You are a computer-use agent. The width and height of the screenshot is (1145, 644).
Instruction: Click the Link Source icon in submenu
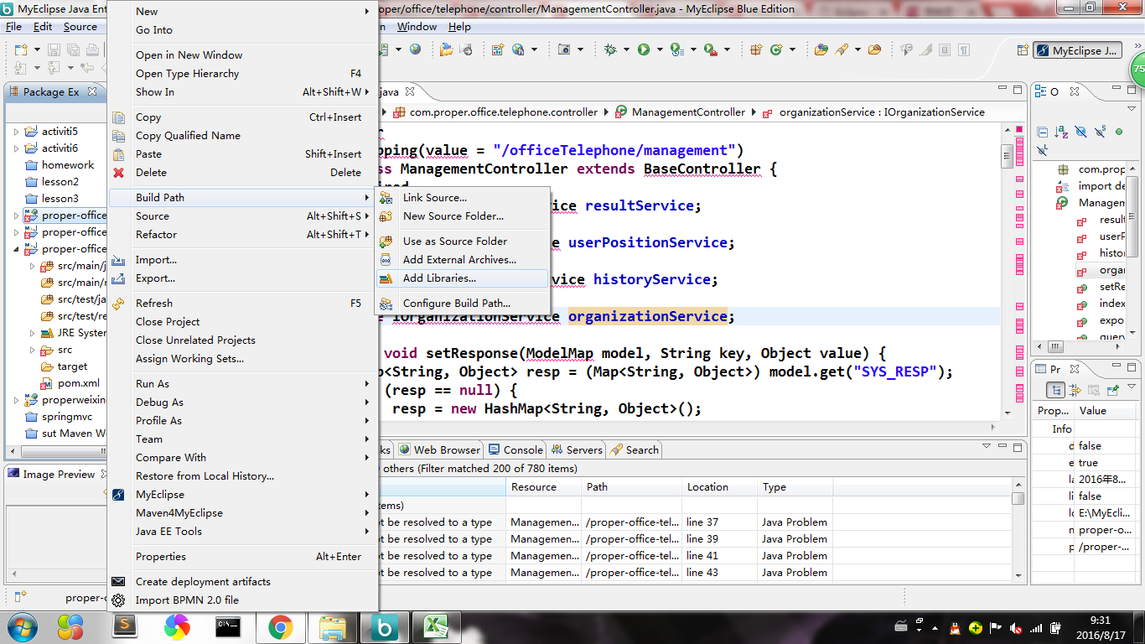386,198
